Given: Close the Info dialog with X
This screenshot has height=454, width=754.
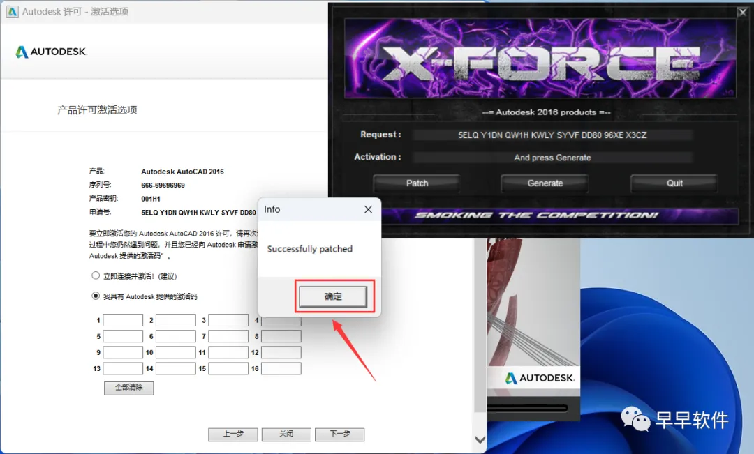Looking at the screenshot, I should point(369,209).
